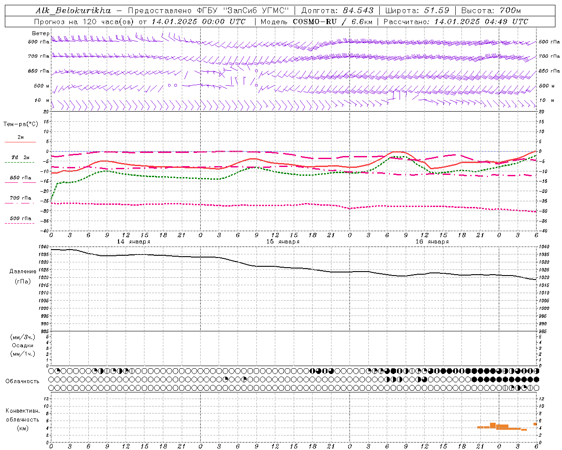Screen dimensions: 562x450
Task: Click the (км) convective cloud unit label
Action: click(x=23, y=428)
